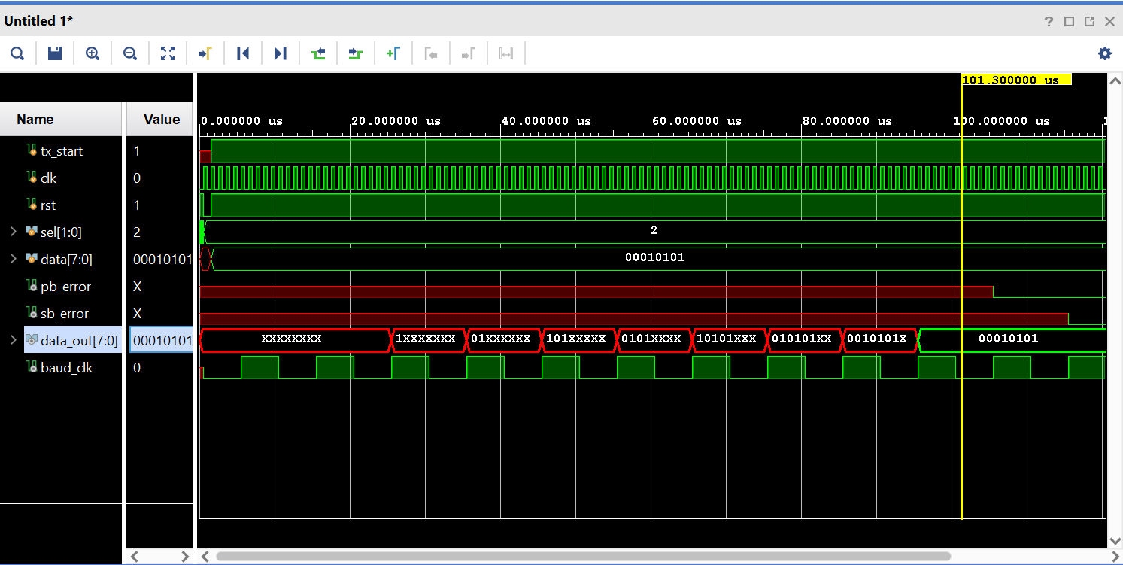Expand the data[7:0] bus signal

14,259
